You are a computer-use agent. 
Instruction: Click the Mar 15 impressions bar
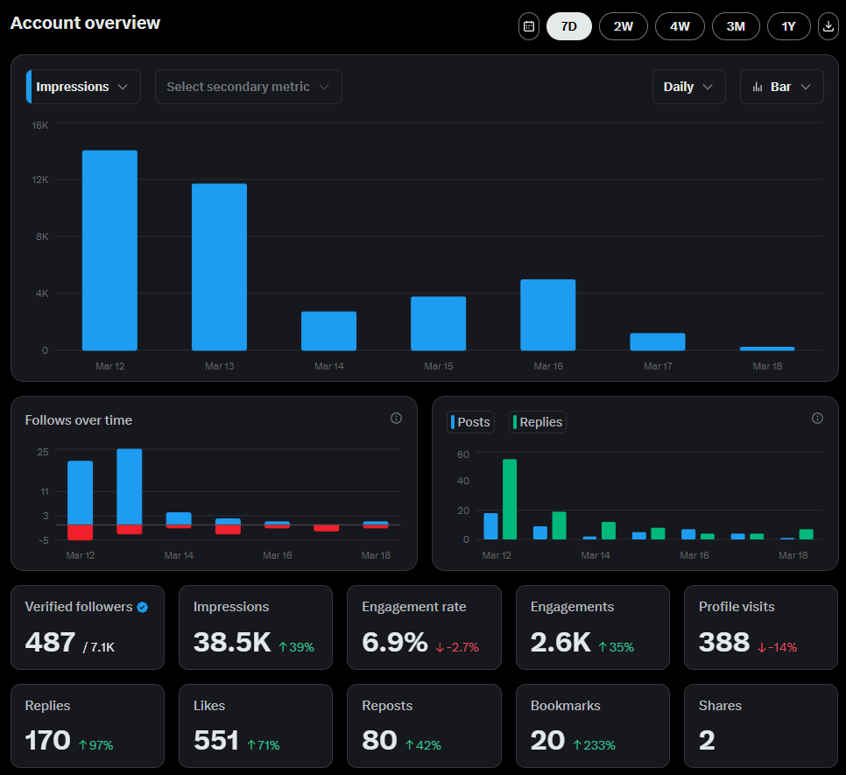click(x=438, y=324)
